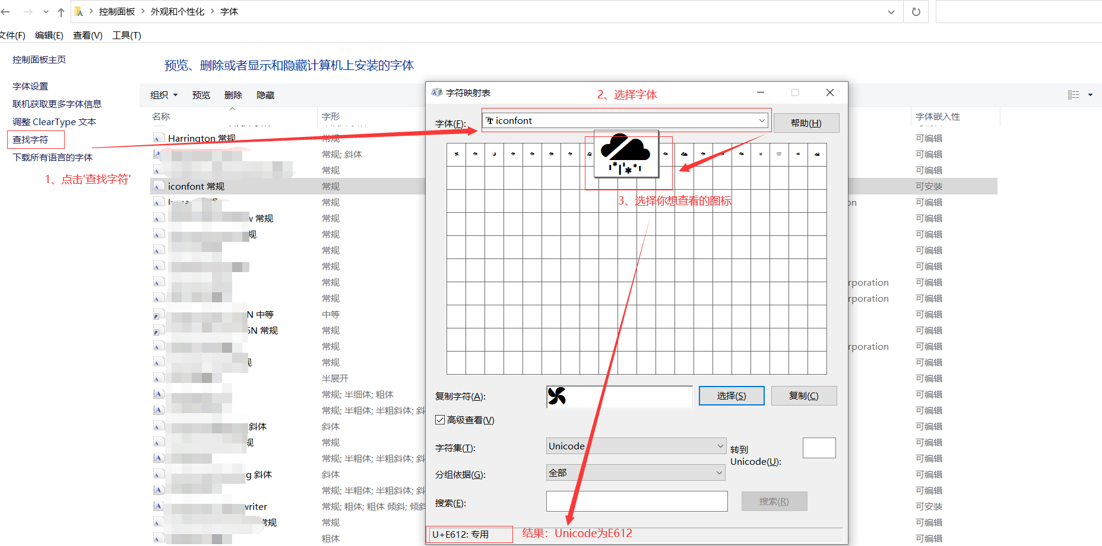Select 外观和个性化 in the breadcrumb
Image resolution: width=1102 pixels, height=546 pixels.
point(178,12)
